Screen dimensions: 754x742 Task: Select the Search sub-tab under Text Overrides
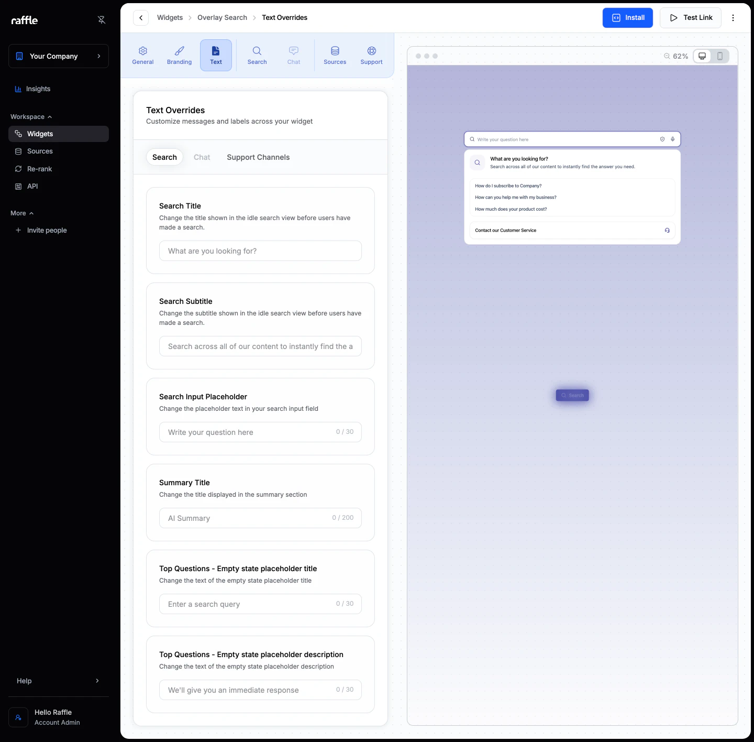[164, 157]
